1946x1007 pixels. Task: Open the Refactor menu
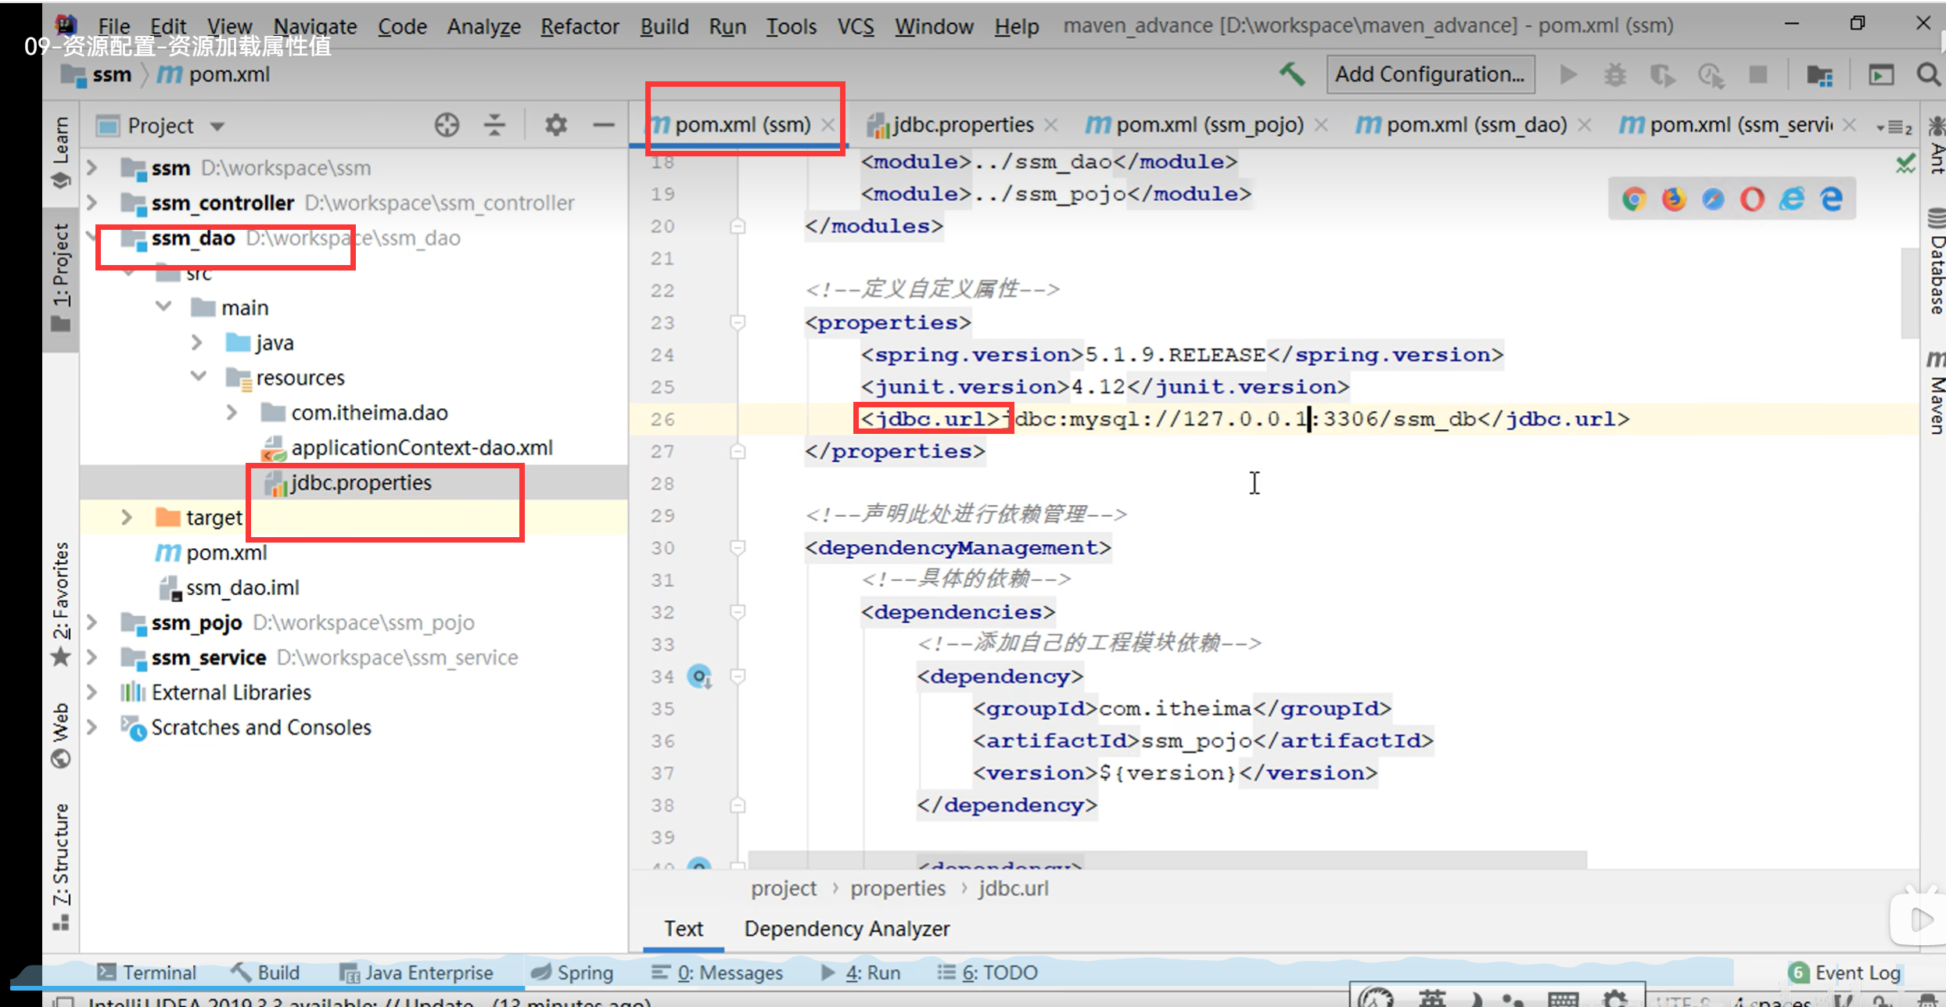[579, 27]
